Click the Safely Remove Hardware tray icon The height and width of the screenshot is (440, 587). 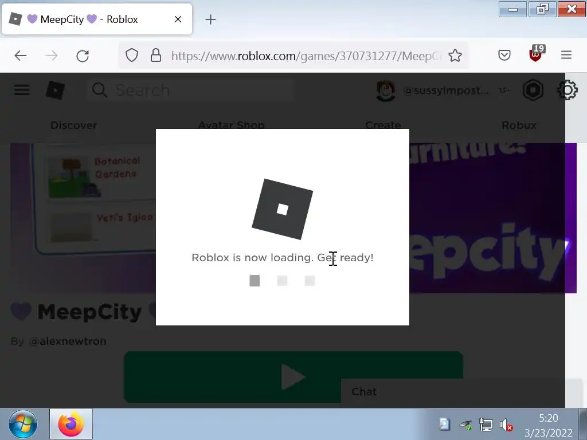coord(465,425)
